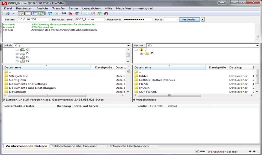This screenshot has height=155, width=262.
Task: Open the Lokal path dropdown
Action: click(128, 46)
